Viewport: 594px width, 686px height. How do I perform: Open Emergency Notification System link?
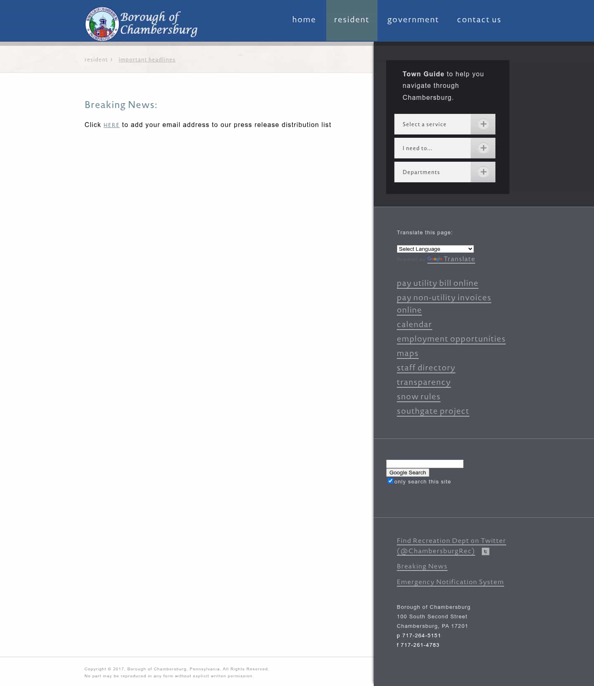(x=450, y=582)
